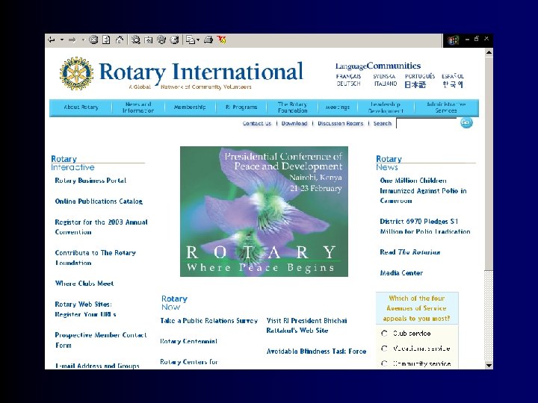The width and height of the screenshot is (538, 403).
Task: Click the Go search button
Action: pos(466,122)
